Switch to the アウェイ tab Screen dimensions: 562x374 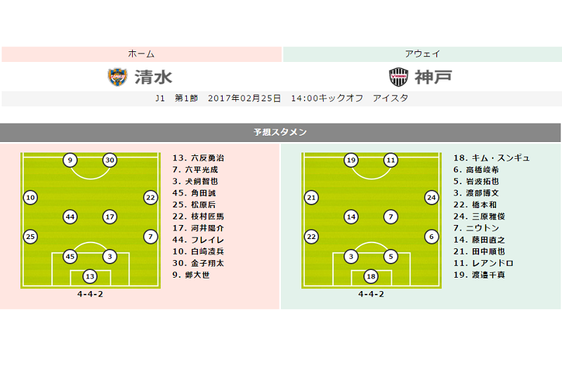422,54
